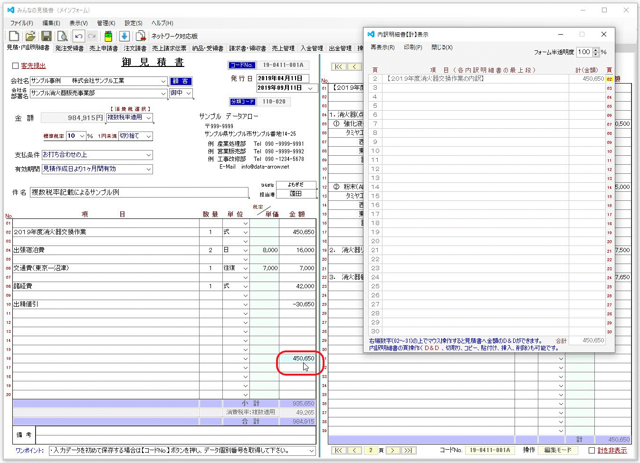Switch to the 売上請求伝票 tab
The image size is (640, 463).
pos(169,48)
